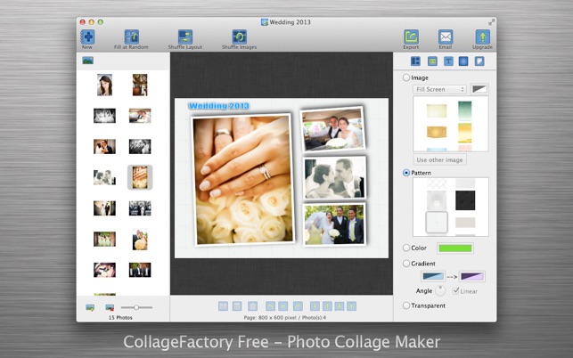Click the 15 Photos count label
This screenshot has width=573, height=358.
click(120, 317)
